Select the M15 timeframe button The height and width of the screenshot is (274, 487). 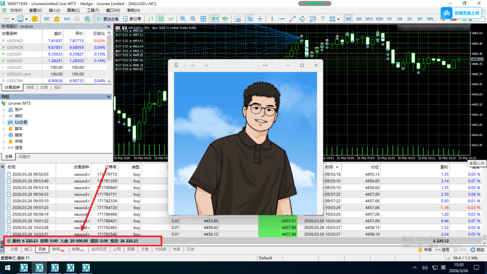tap(369, 19)
